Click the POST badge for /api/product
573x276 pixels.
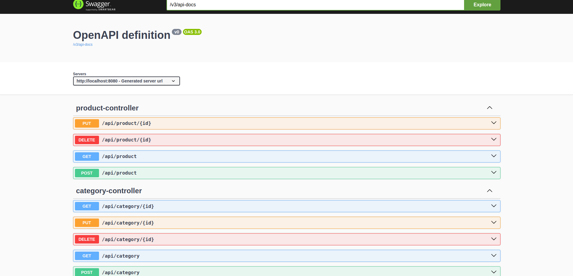(x=87, y=173)
